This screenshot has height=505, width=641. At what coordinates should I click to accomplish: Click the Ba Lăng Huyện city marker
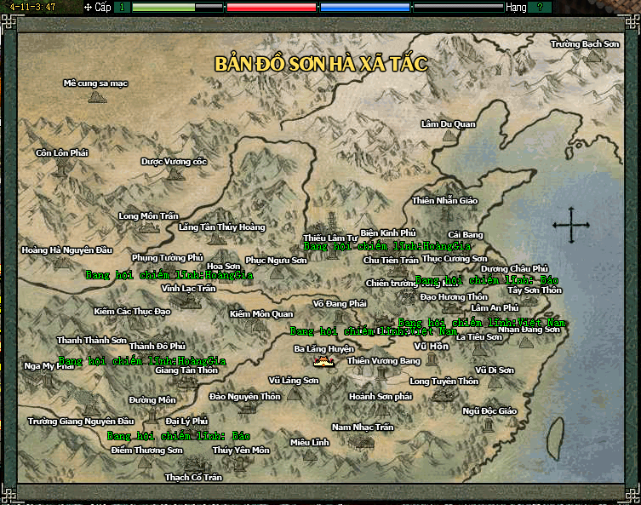(x=323, y=361)
